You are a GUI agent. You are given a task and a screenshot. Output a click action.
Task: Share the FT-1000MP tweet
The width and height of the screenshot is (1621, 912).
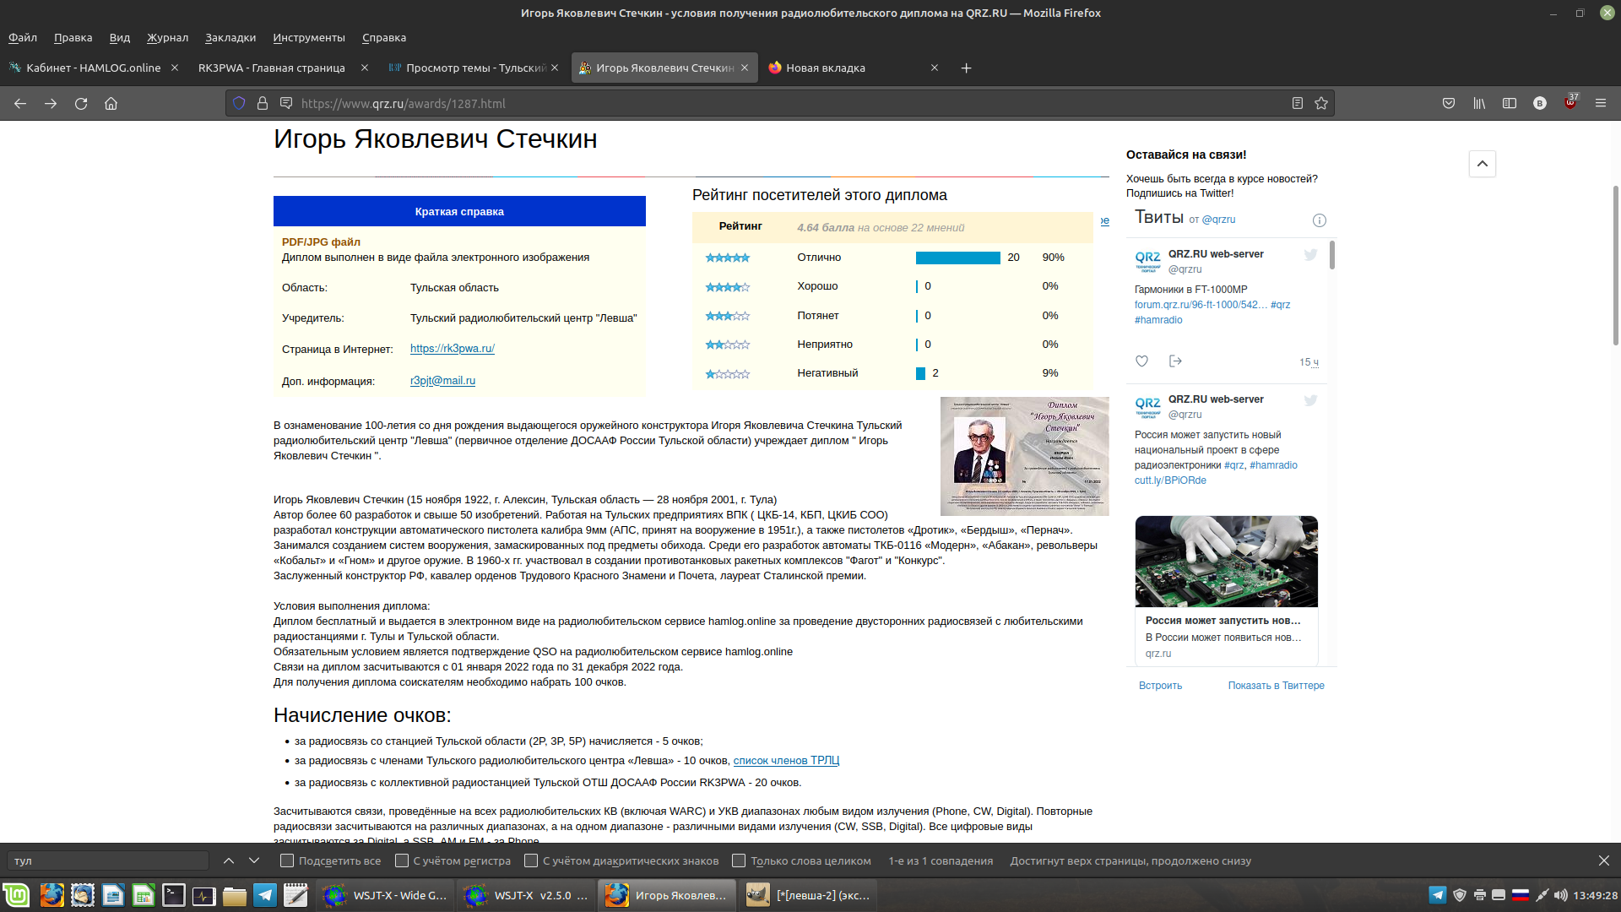click(1175, 361)
